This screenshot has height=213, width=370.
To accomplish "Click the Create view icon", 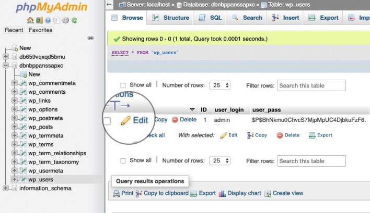I will pos(268,194).
